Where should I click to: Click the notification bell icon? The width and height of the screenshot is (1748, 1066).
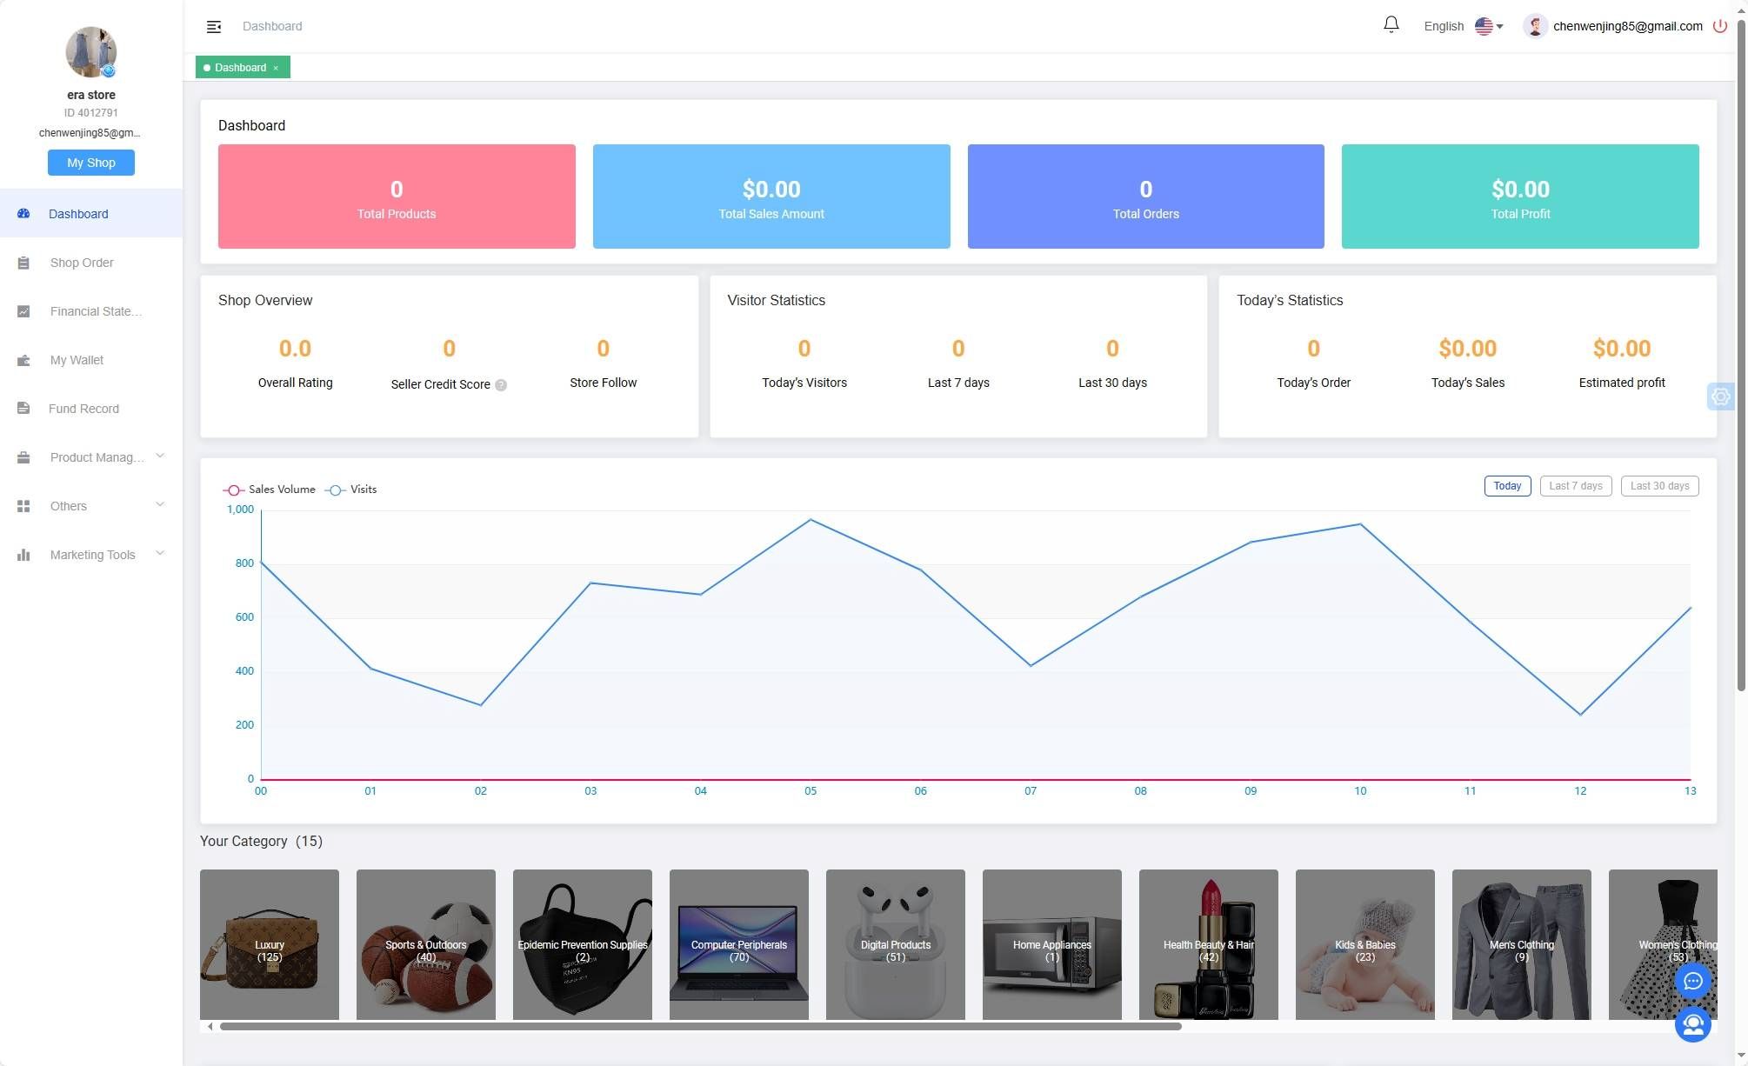pyautogui.click(x=1391, y=25)
